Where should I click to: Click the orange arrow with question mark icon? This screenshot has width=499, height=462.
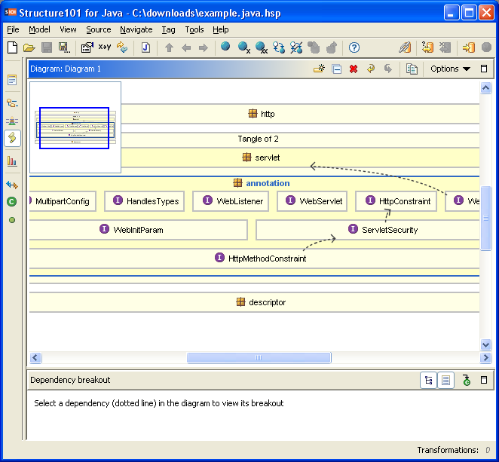427,47
